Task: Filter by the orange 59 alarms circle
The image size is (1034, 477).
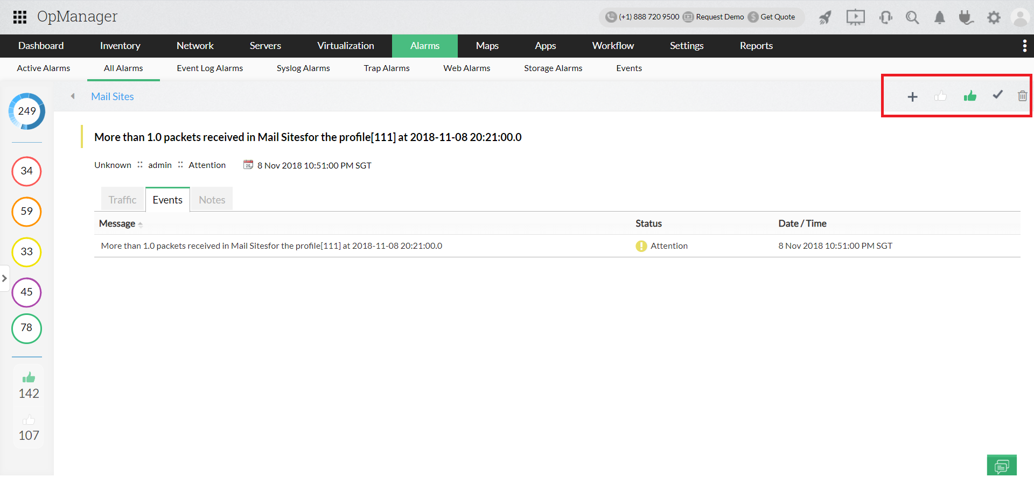Action: point(27,212)
